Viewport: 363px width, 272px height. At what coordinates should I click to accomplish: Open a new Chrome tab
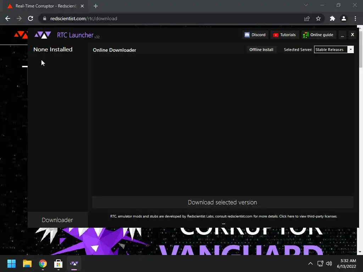pos(96,6)
